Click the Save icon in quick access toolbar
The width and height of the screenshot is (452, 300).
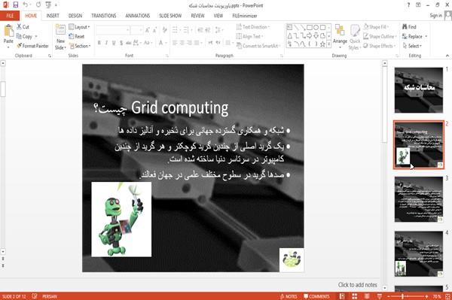(16, 5)
